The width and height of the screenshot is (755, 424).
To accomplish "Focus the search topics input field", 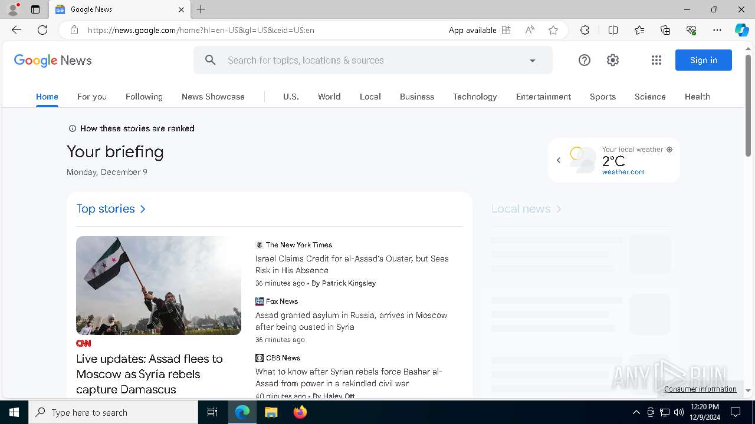I will [373, 60].
